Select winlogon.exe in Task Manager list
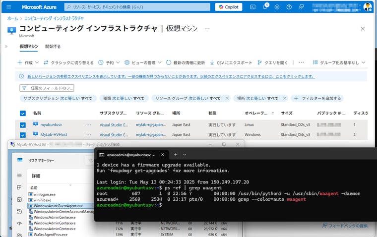The image size is (377, 237). pyautogui.click(x=45, y=194)
